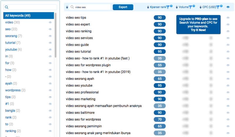The height and width of the screenshot is (137, 235).
Task: Hide the "seorang" keyword group using its eye
Action: pyautogui.click(x=50, y=36)
